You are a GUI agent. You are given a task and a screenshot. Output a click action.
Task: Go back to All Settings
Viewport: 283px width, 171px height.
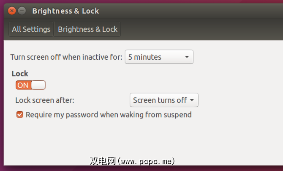point(31,29)
